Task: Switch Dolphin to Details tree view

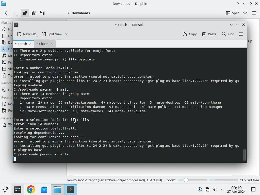Action: [x=42, y=13]
